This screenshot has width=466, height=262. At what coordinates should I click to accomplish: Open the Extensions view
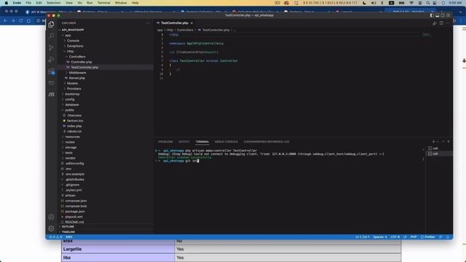(x=51, y=71)
